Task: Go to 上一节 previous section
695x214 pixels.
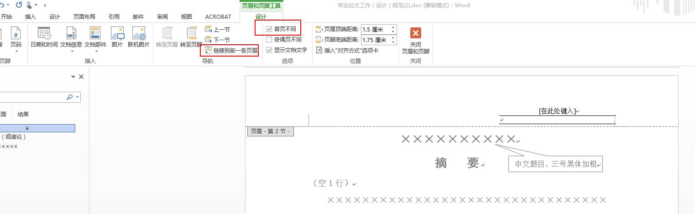Action: coord(217,29)
